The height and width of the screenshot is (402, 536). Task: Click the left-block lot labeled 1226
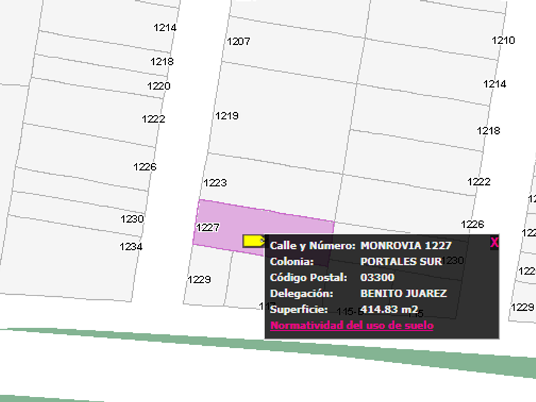coord(145,167)
